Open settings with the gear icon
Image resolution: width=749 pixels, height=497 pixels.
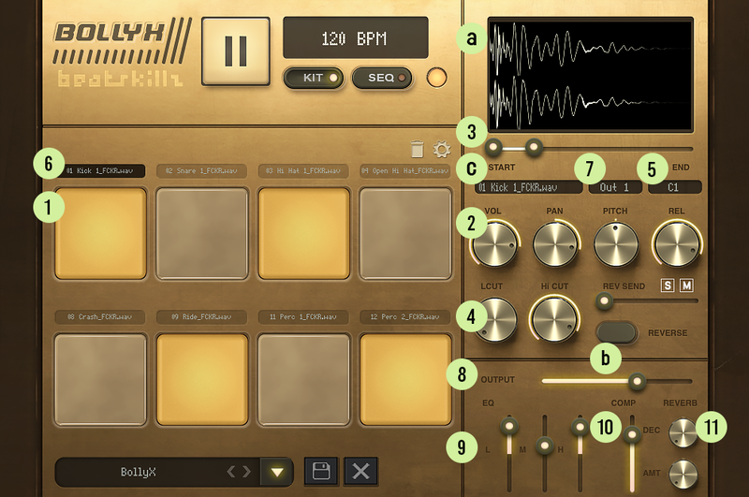click(x=442, y=149)
